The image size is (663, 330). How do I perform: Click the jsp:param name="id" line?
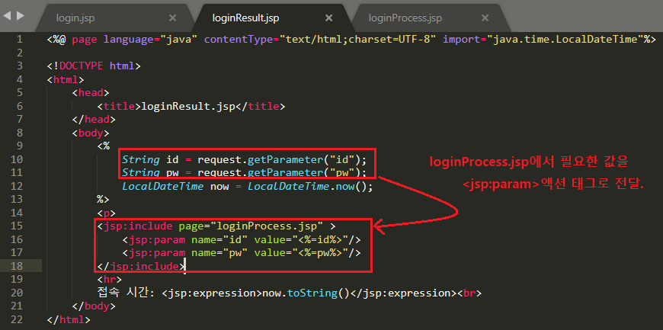241,239
